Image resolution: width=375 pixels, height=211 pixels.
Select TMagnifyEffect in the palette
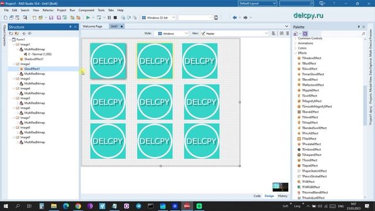[311, 101]
